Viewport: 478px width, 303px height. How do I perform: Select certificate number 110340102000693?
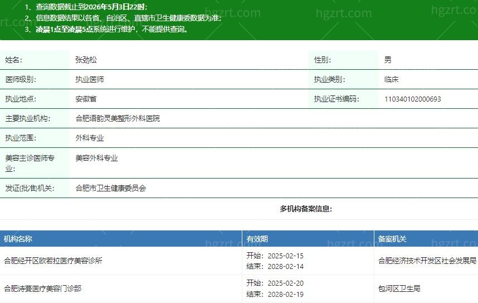click(x=412, y=99)
